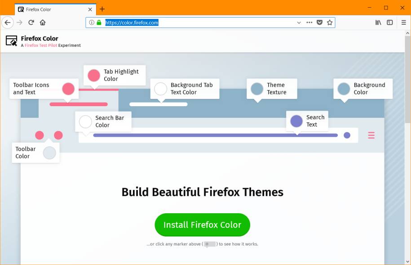Click the green padlock security indicator
The image size is (411, 265).
[x=99, y=22]
